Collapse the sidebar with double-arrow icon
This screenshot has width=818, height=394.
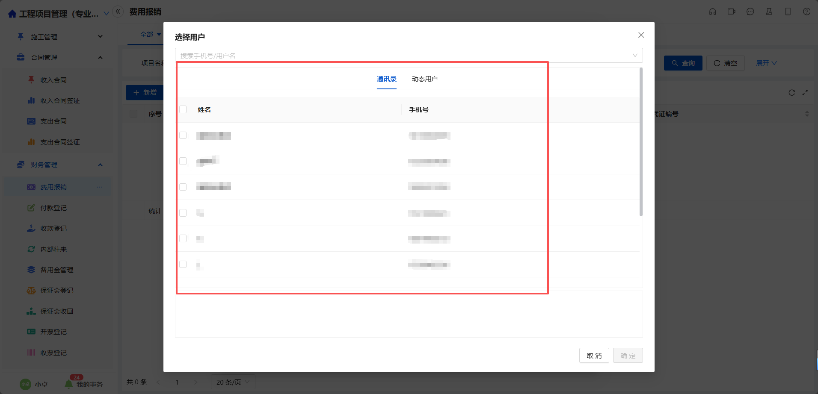pyautogui.click(x=118, y=12)
